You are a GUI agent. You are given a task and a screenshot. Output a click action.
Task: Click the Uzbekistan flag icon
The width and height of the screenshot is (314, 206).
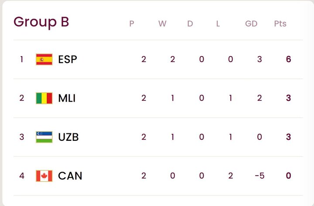[x=44, y=137]
